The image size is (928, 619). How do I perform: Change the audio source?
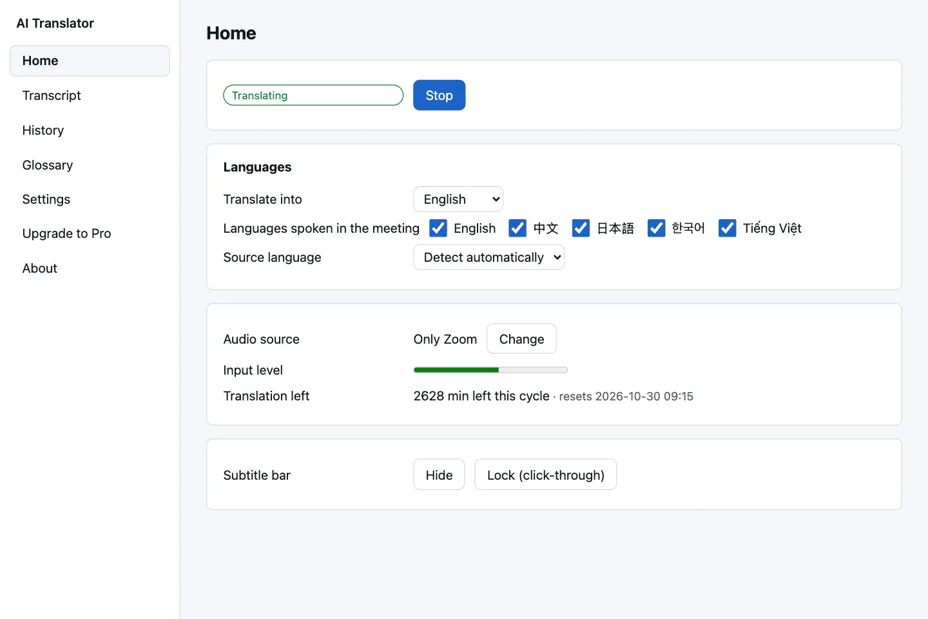pyautogui.click(x=521, y=339)
